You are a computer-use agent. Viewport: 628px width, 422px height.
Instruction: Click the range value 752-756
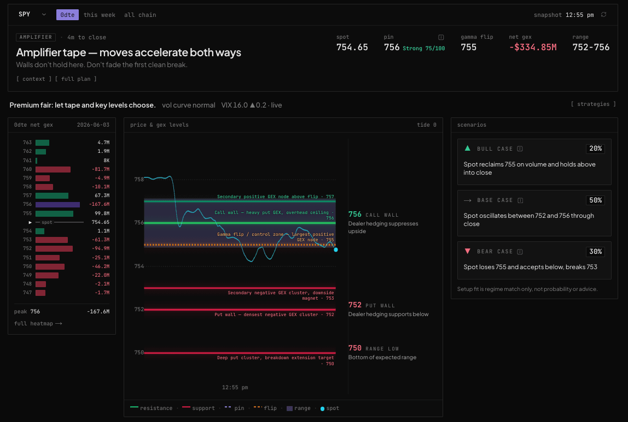point(591,47)
